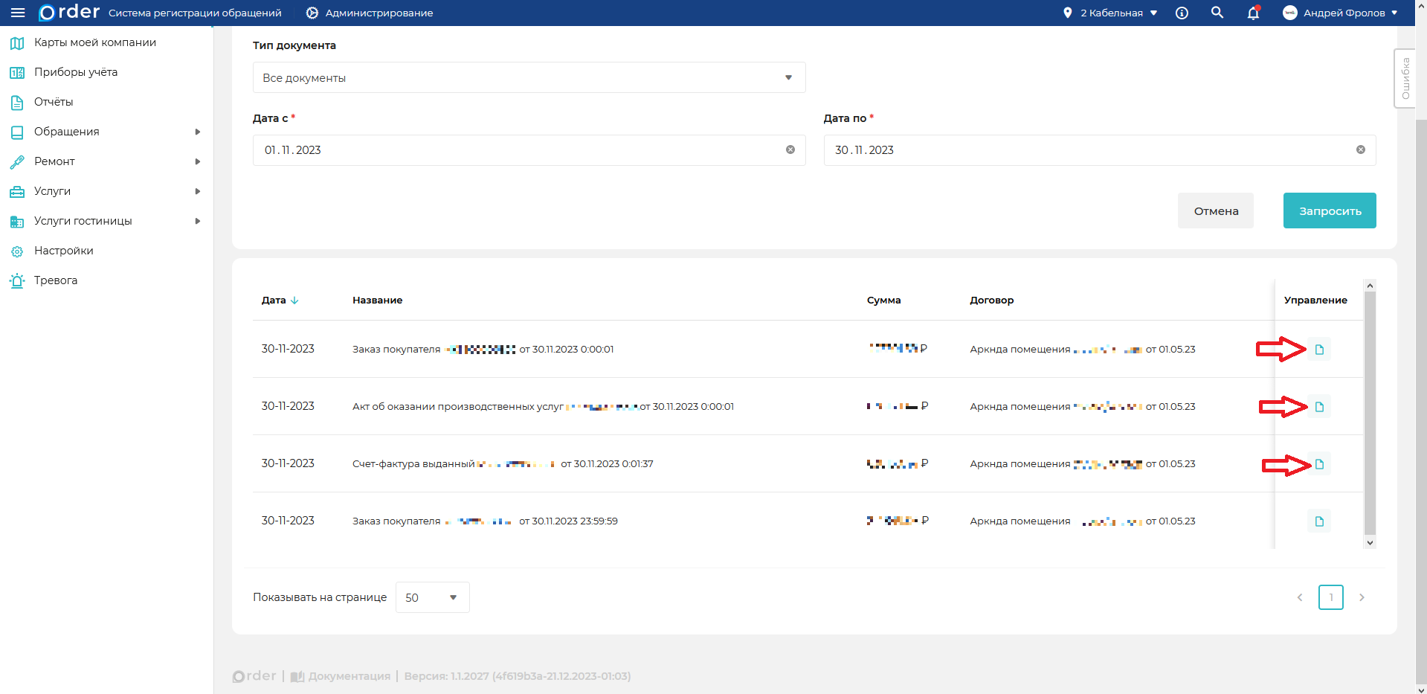Open the rows per page dropdown
Image resolution: width=1427 pixels, height=694 pixels.
(432, 597)
